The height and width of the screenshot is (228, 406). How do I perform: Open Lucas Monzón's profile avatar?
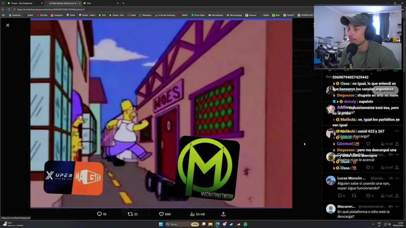331,180
